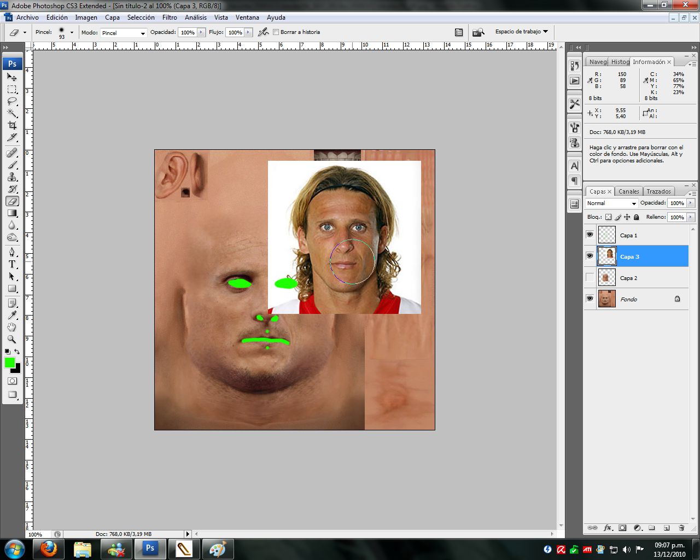Hide the Fondo layer
This screenshot has height=560, width=700.
click(x=590, y=299)
